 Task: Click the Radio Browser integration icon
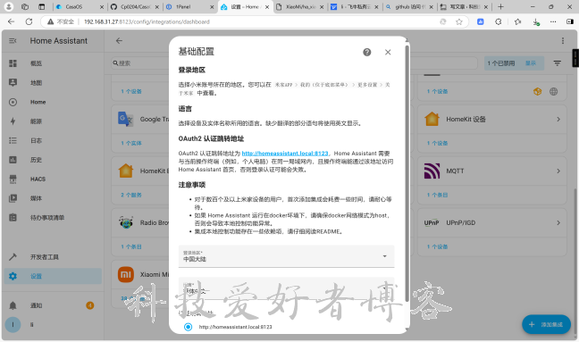tap(126, 222)
